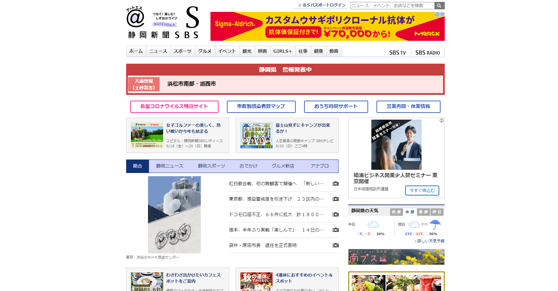Focus the news and event search field

pos(392,5)
